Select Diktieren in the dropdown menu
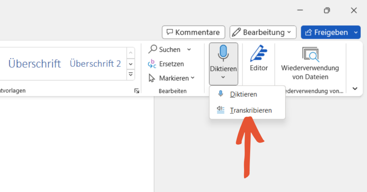The height and width of the screenshot is (192, 367). [243, 94]
